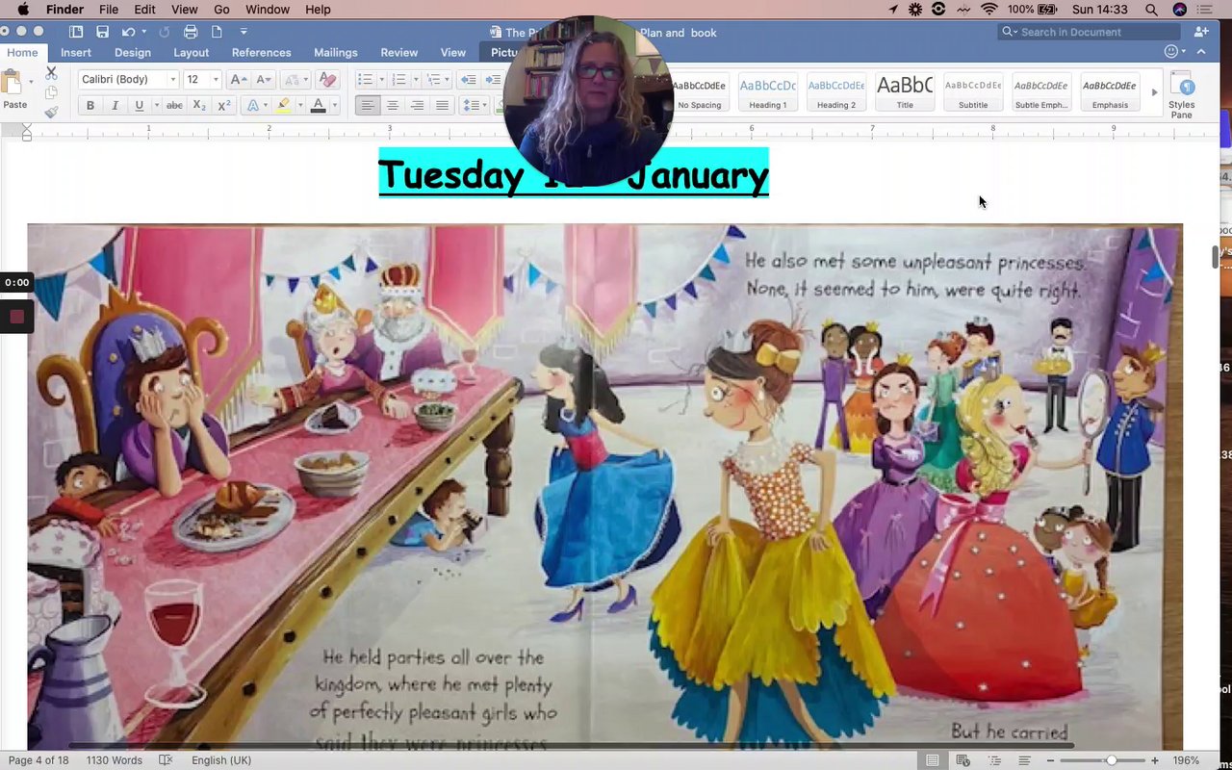Switch to Outline view in the status bar
This screenshot has height=770, width=1232.
(x=994, y=760)
